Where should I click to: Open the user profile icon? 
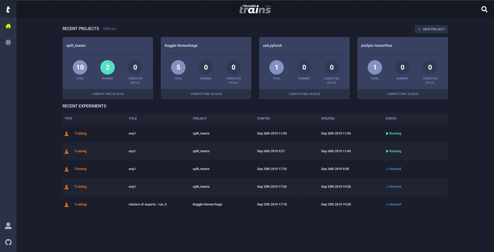point(8,226)
